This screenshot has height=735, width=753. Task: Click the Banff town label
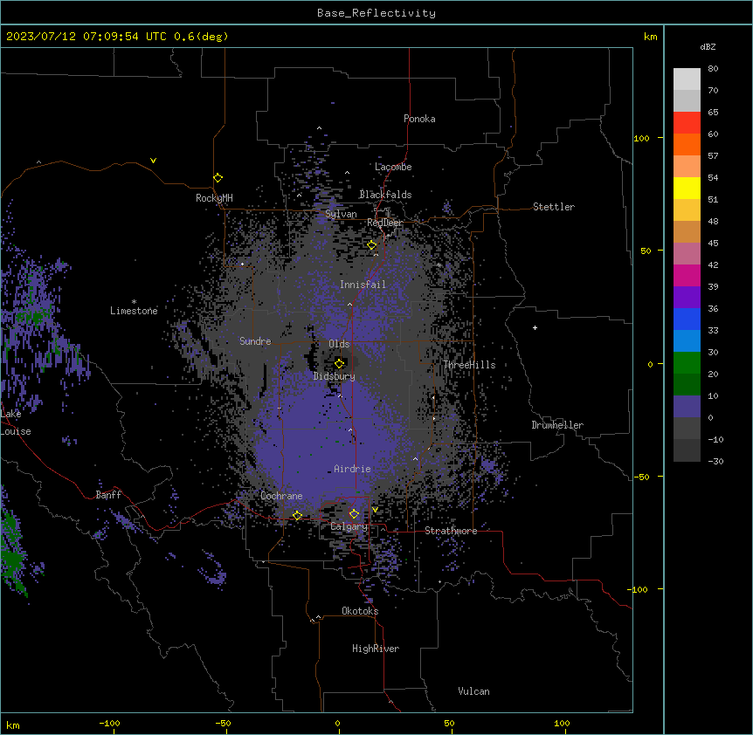coord(108,495)
